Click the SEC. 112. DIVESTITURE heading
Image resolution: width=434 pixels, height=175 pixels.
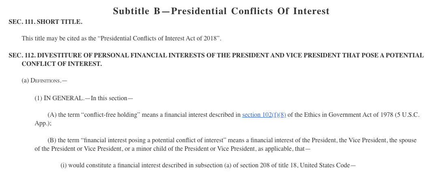[x=216, y=55]
